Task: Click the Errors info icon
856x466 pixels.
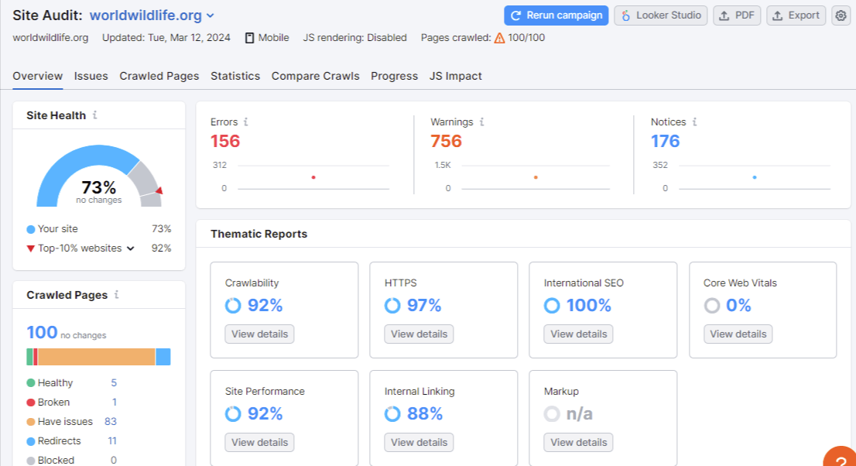Action: click(x=246, y=122)
